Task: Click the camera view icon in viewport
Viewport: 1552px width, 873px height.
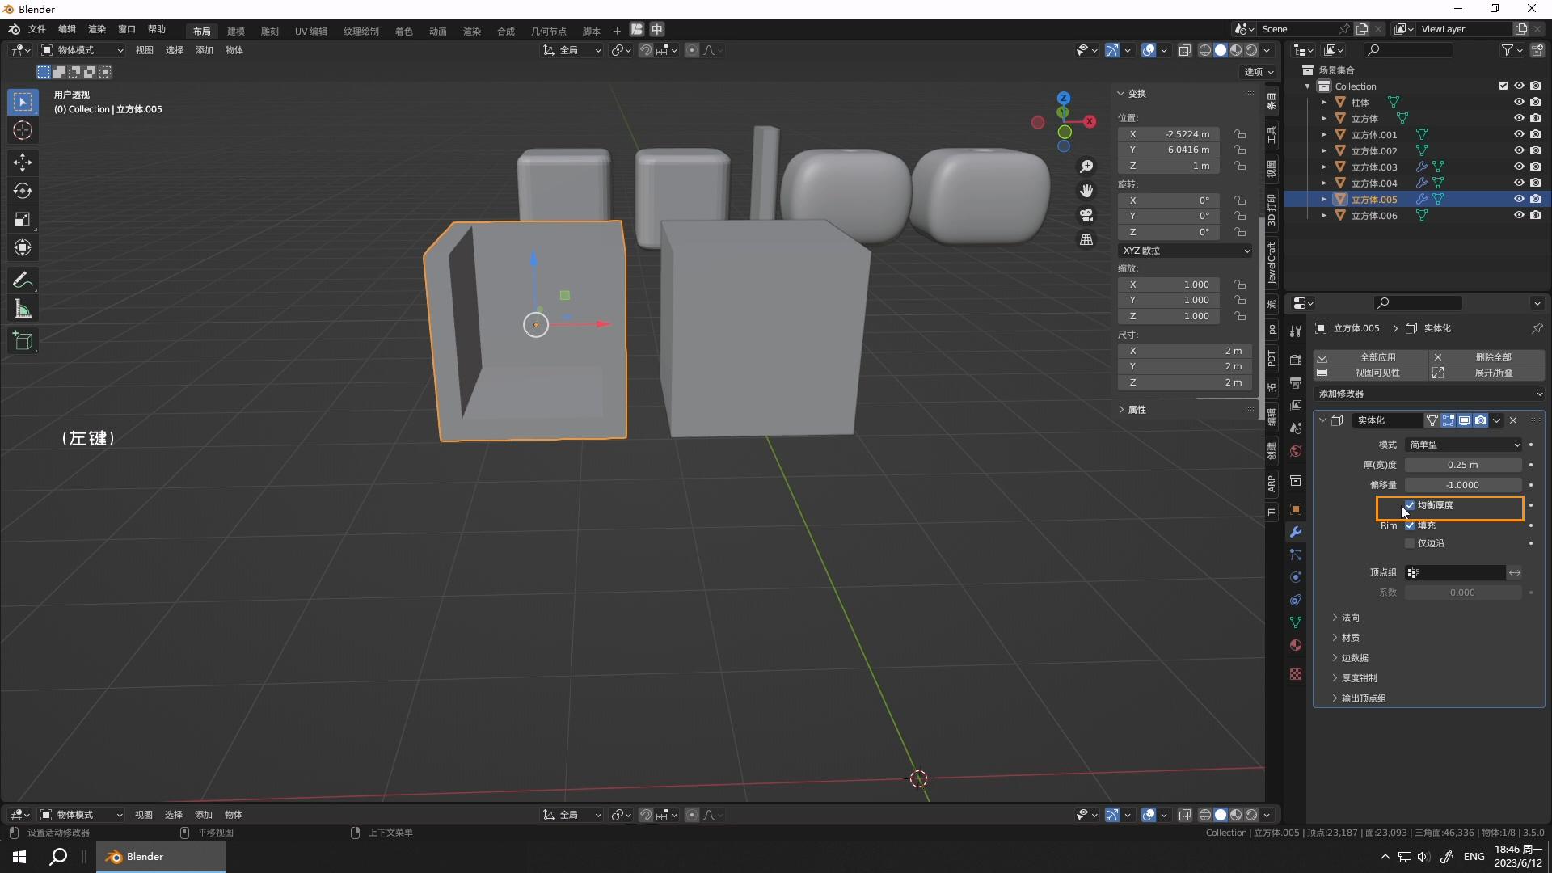Action: point(1086,215)
